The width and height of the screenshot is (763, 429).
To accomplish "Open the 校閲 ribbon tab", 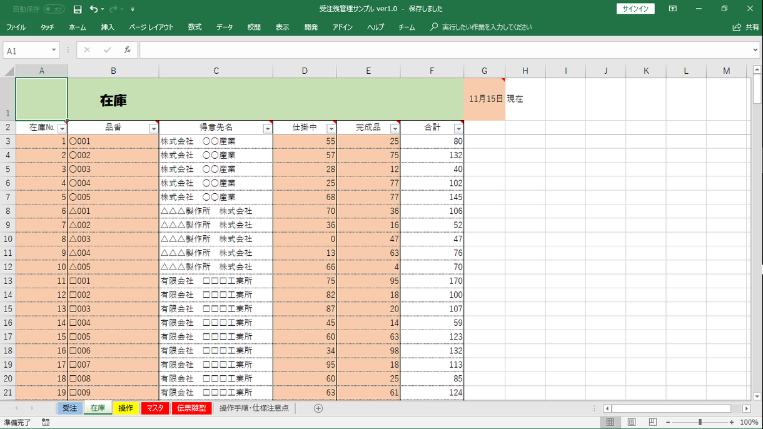I will [254, 28].
